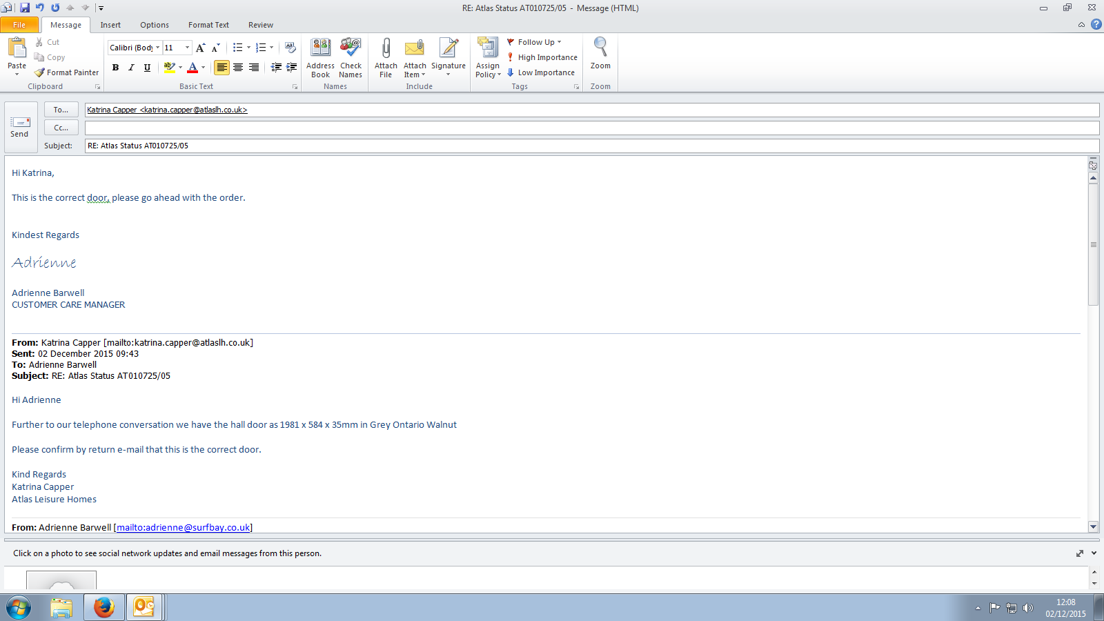Open Firefox from the taskbar
Viewport: 1104px width, 621px height.
coord(104,607)
